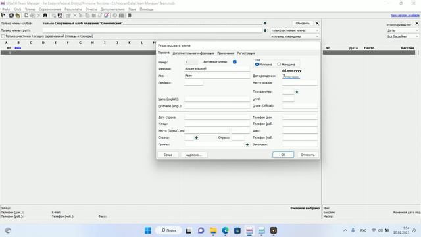Click the Семья button

pos(168,155)
